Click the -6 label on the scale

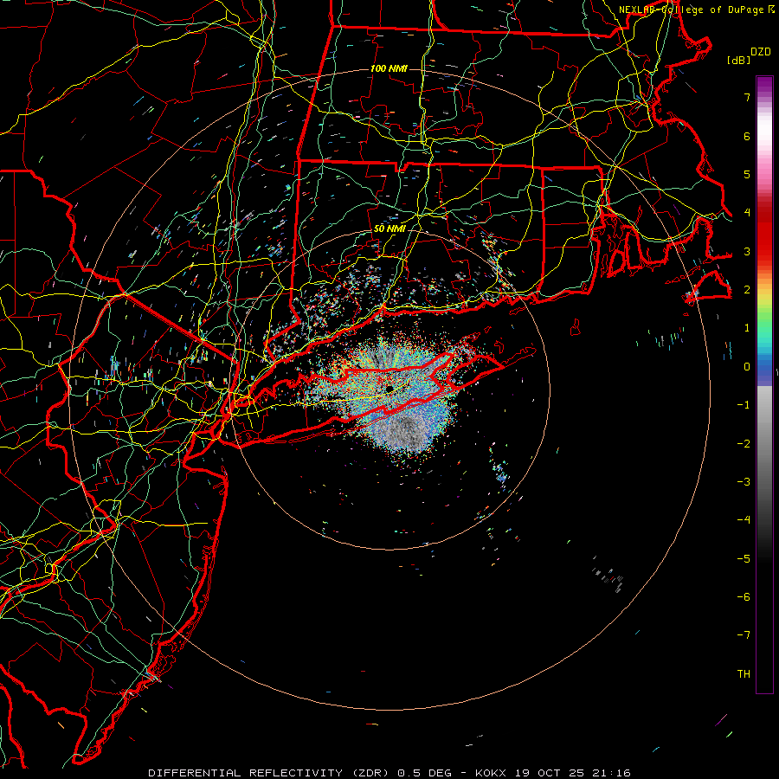(744, 597)
